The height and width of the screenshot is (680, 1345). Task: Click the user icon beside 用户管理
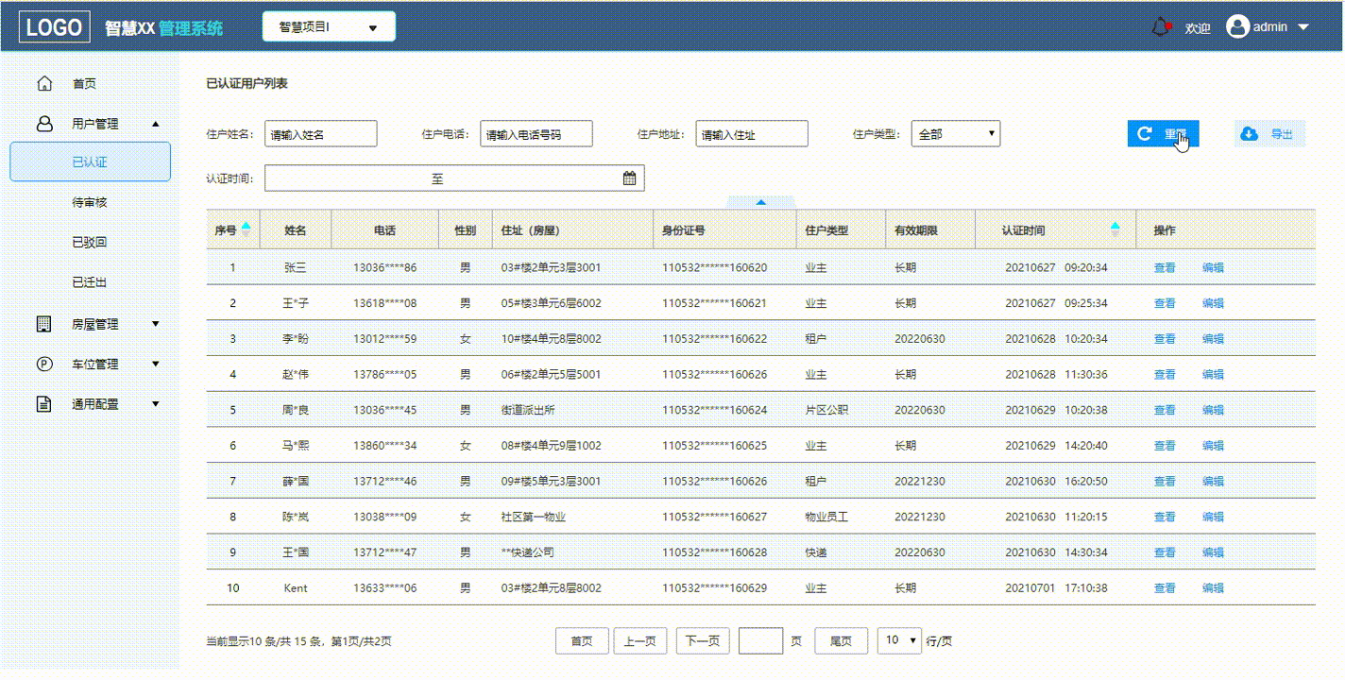(x=43, y=123)
